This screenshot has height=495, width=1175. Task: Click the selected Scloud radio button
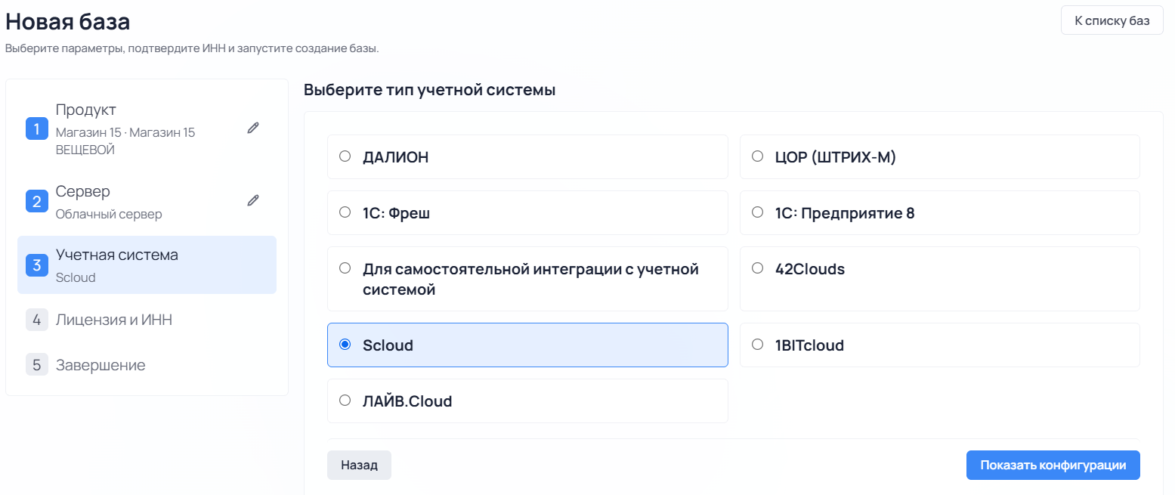345,345
